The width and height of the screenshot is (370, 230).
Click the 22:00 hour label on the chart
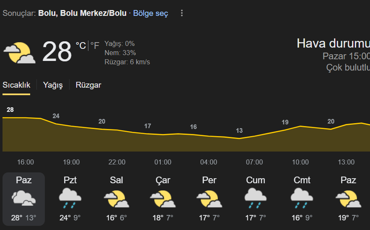click(x=117, y=162)
